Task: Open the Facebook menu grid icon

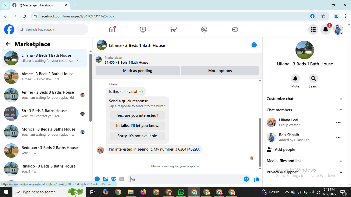Action: [313, 29]
